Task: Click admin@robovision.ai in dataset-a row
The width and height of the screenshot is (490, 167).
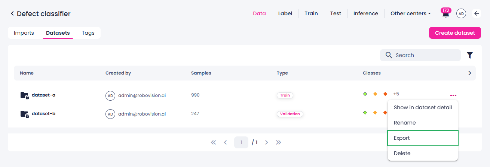Action: click(142, 95)
